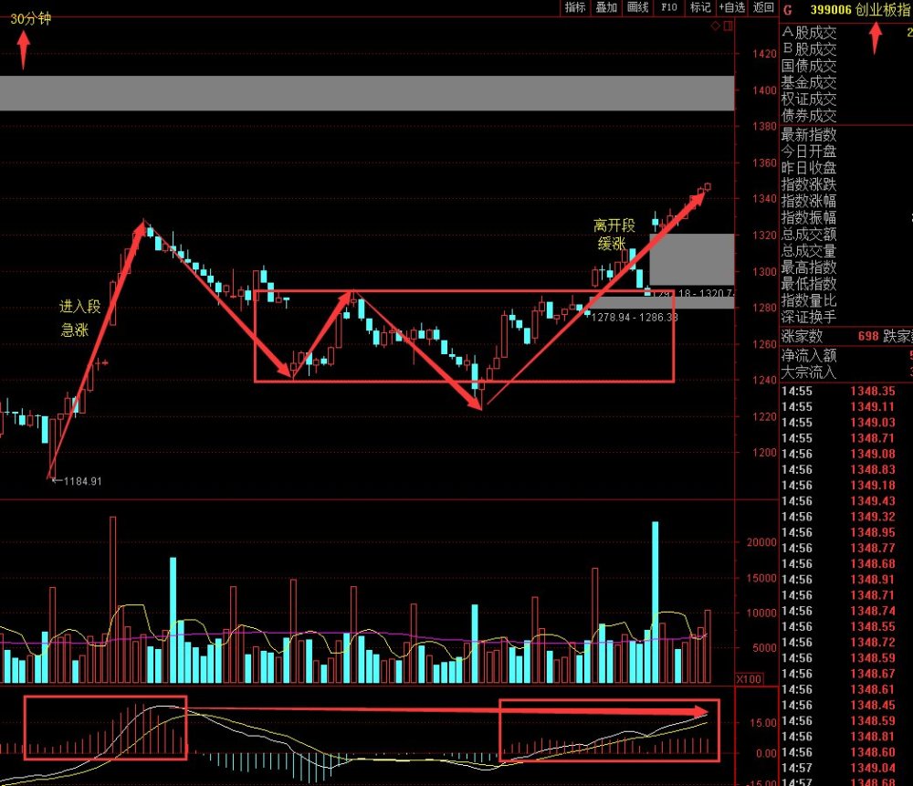Click the small square window icon above chart
The height and width of the screenshot is (786, 913).
coord(728,26)
